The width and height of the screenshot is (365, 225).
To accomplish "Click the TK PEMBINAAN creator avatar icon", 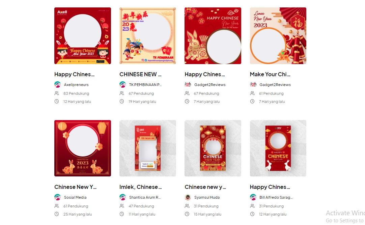I will click(123, 84).
